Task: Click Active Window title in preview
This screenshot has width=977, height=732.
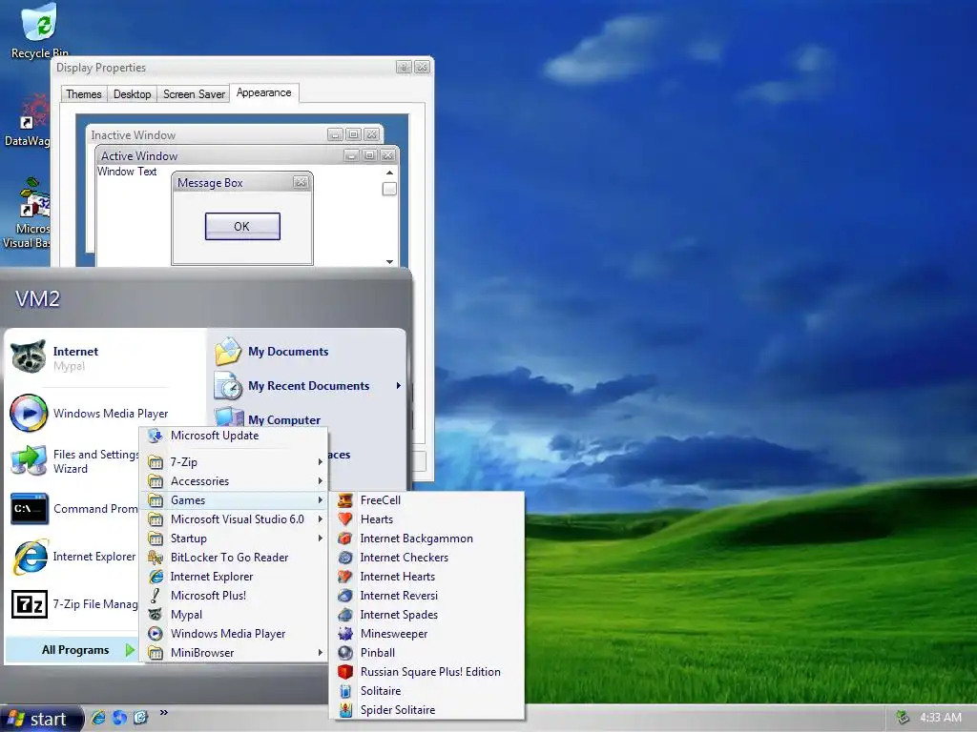Action: [139, 156]
